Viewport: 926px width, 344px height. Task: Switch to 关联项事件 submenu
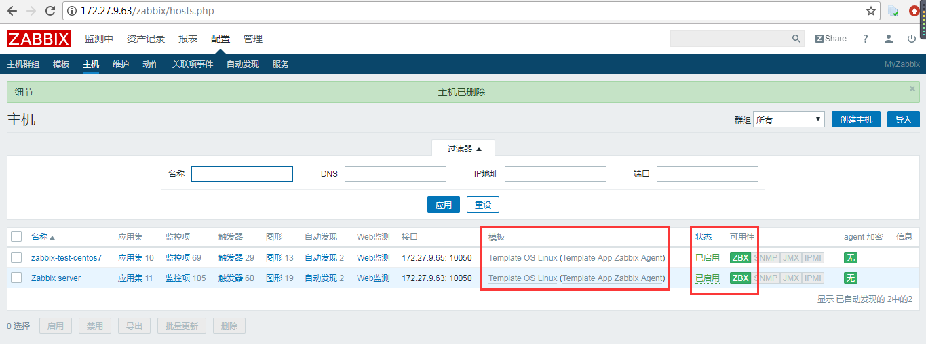(x=193, y=64)
